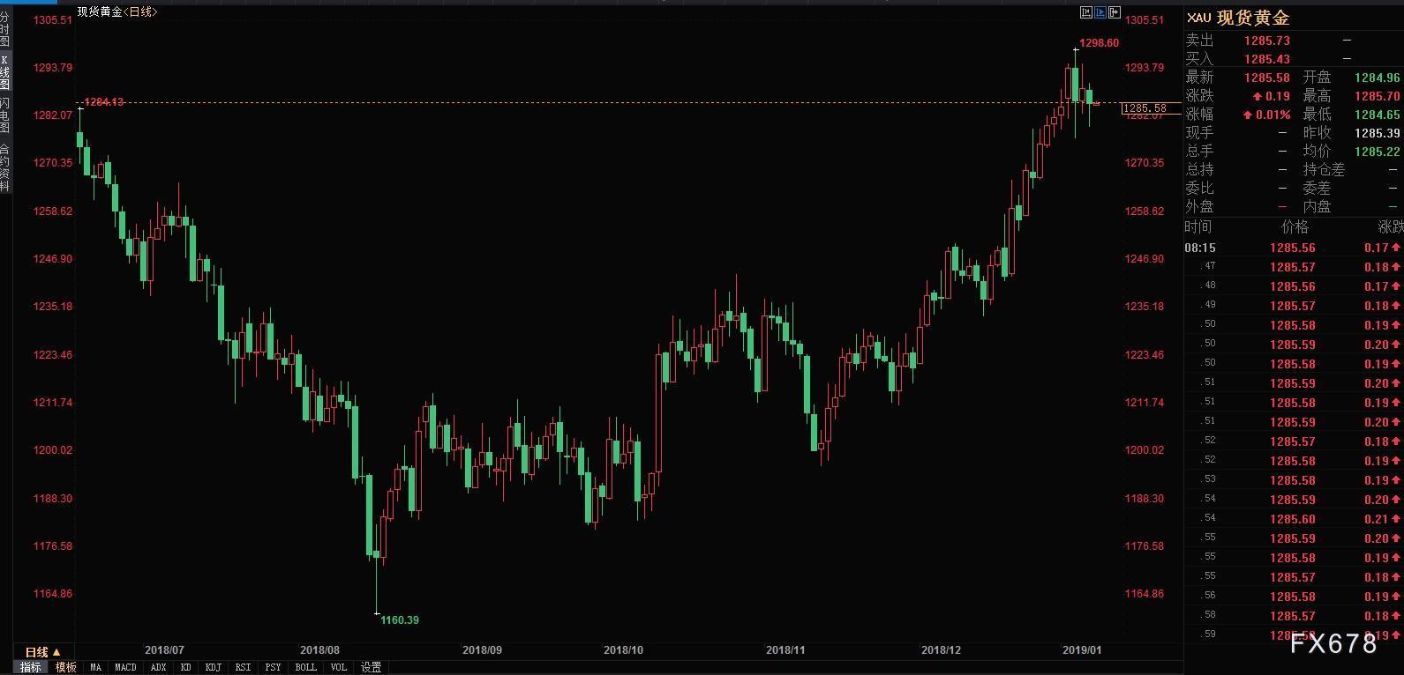The width and height of the screenshot is (1404, 675).
Task: Click the 时间 column header in tick list
Action: point(1199,227)
